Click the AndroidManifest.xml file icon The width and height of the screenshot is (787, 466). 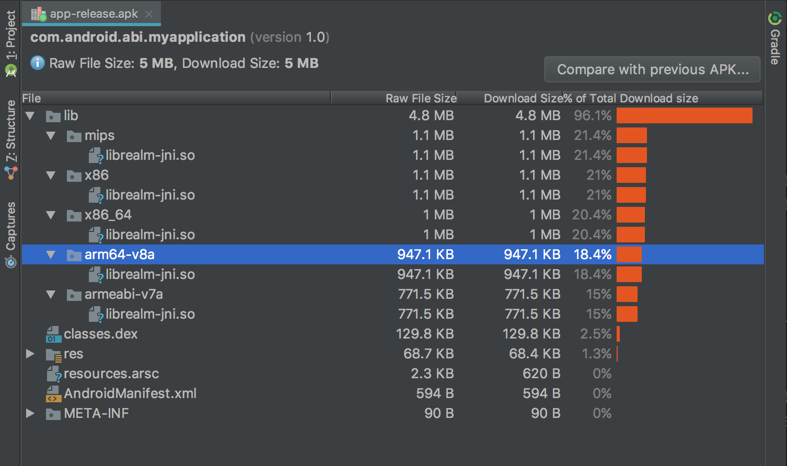[x=53, y=394]
